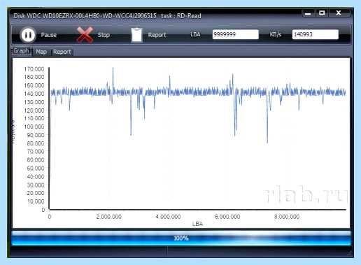
Task: Close the RD-Read task window
Action: coord(339,13)
